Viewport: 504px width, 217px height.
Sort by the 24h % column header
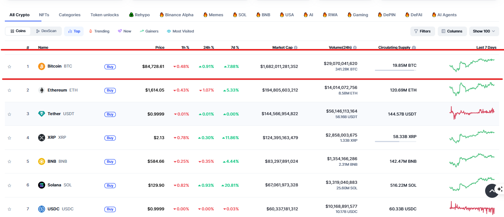tap(209, 48)
